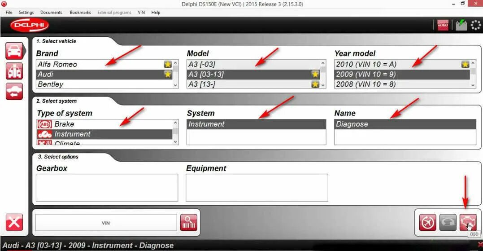This screenshot has width=483, height=251.
Task: Click the app icon in title bar
Action: point(4,4)
